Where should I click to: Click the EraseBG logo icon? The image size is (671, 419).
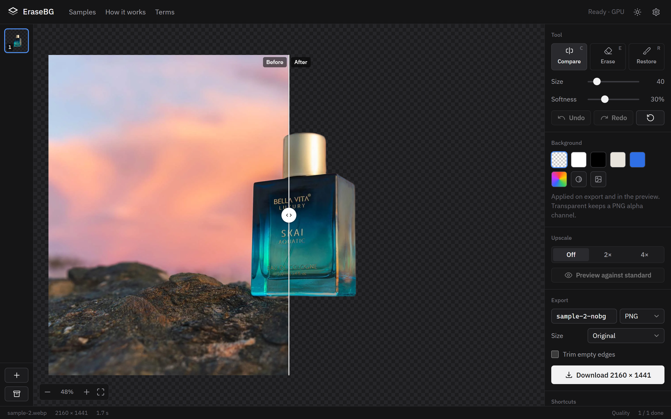[x=13, y=11]
